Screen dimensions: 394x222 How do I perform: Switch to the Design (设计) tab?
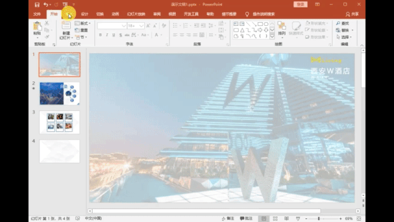pos(84,14)
